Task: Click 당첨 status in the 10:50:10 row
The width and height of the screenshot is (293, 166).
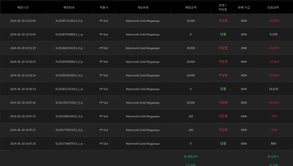Action: tap(223, 89)
